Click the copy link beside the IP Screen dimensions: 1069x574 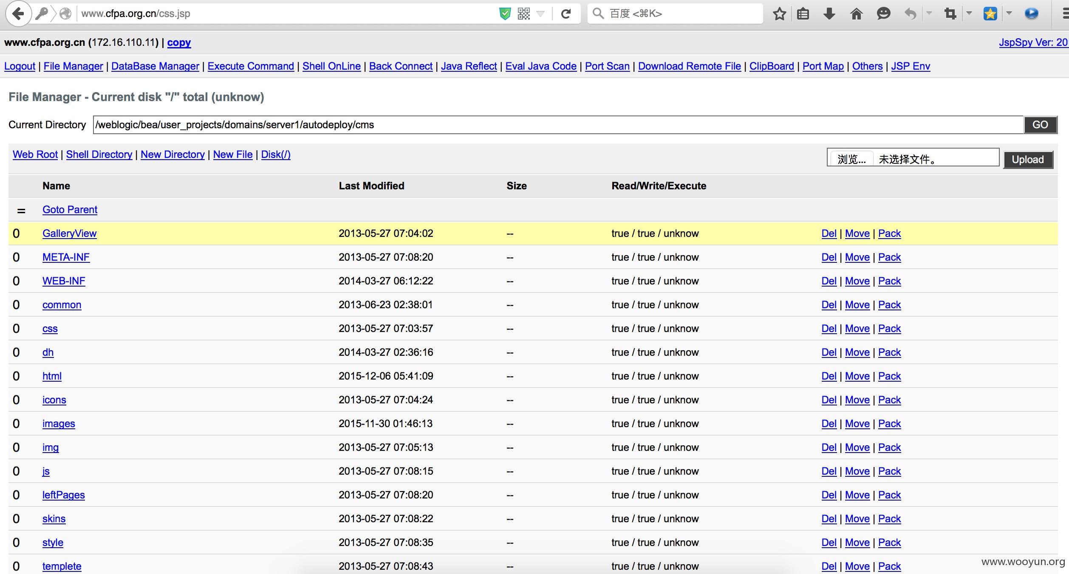coord(179,42)
